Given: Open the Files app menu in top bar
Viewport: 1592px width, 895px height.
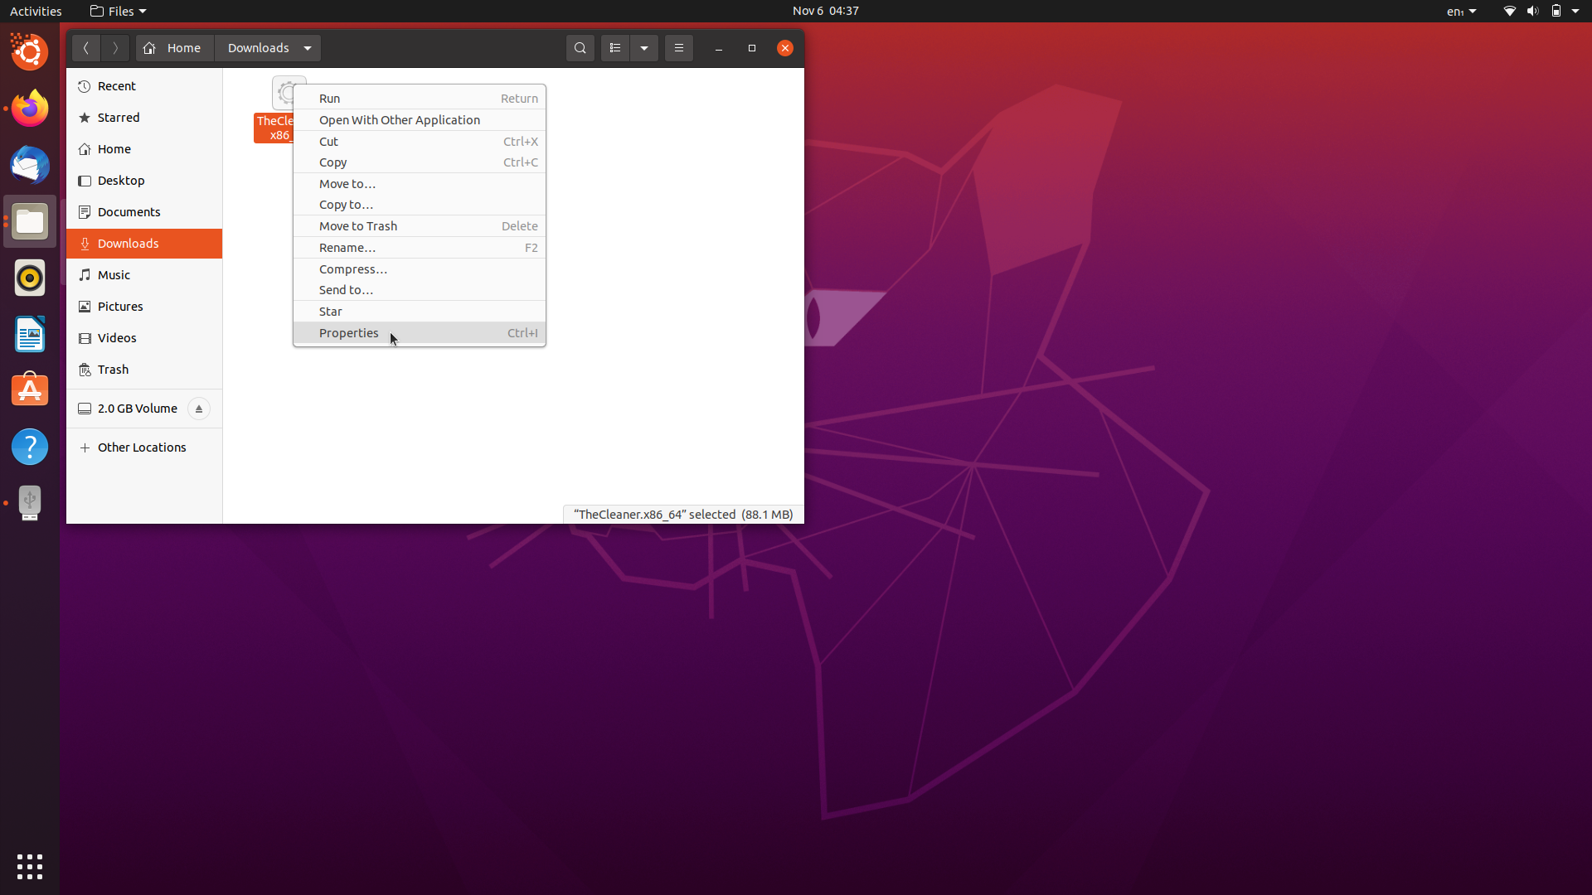Looking at the screenshot, I should click(x=119, y=11).
